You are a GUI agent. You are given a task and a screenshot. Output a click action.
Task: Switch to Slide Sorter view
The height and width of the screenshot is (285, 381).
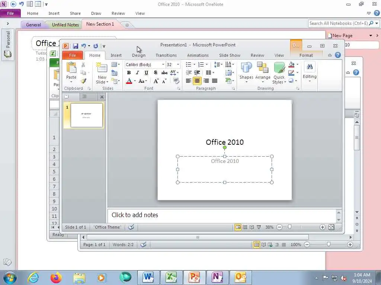tap(245, 227)
